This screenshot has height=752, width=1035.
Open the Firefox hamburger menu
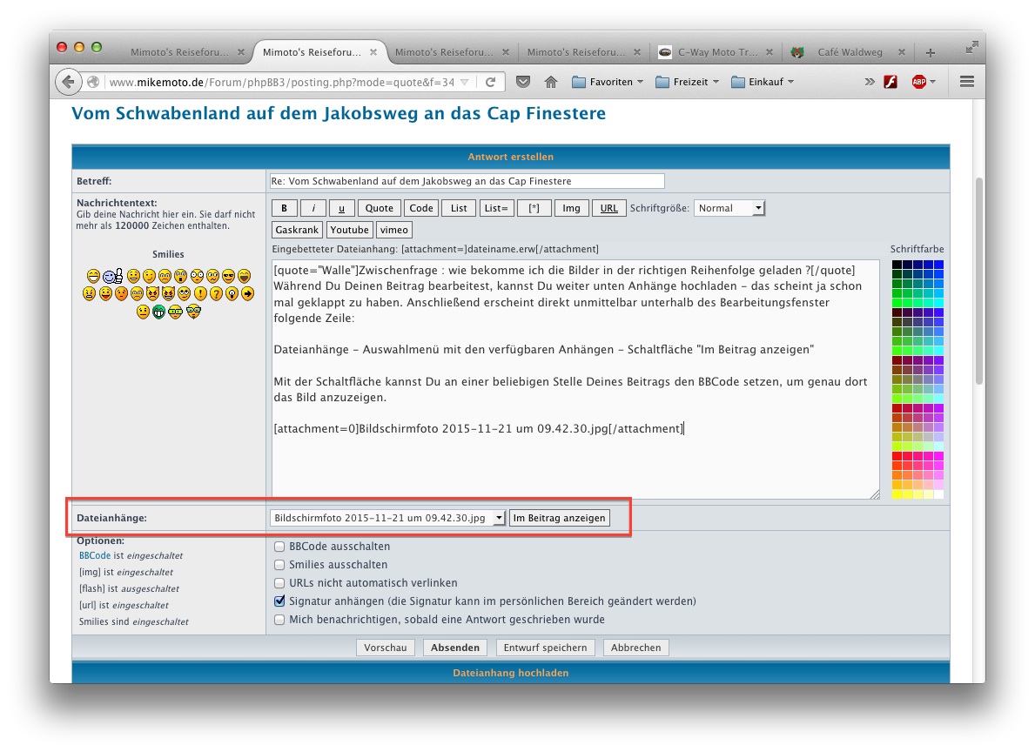click(966, 82)
